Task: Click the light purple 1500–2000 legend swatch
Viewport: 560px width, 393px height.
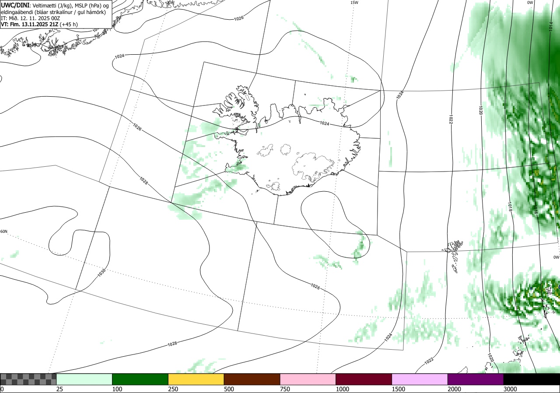Action: [x=420, y=379]
